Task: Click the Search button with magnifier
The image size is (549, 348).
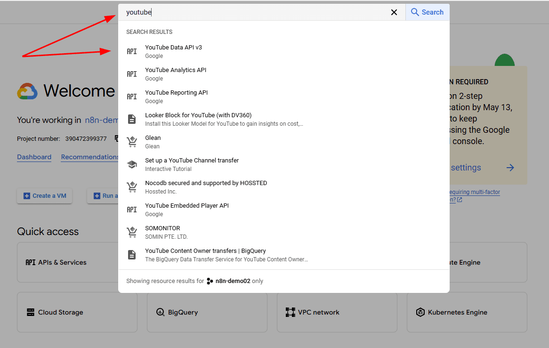Action: pos(428,12)
